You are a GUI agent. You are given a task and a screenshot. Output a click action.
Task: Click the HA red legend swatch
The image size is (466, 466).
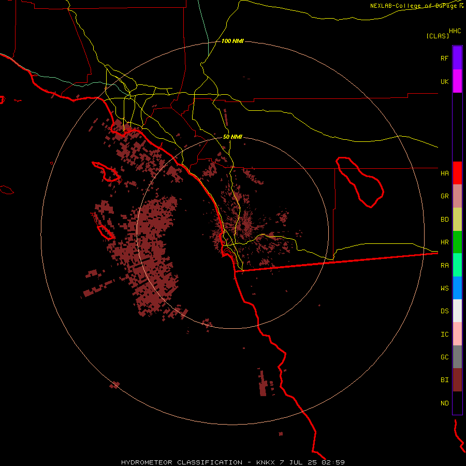pyautogui.click(x=457, y=173)
